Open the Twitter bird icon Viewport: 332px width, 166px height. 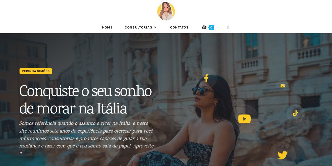[x=282, y=155]
